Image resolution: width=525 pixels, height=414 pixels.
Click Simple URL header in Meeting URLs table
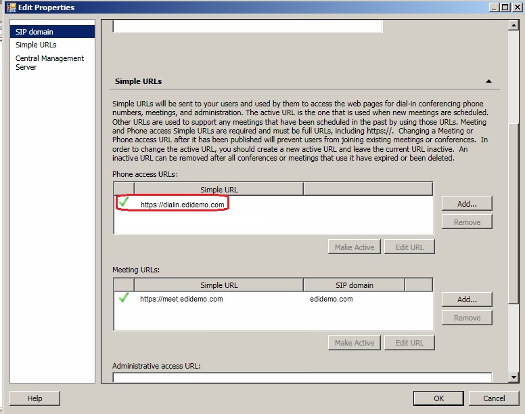(x=219, y=285)
